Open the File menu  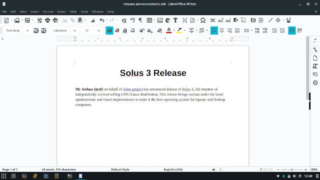click(x=4, y=11)
